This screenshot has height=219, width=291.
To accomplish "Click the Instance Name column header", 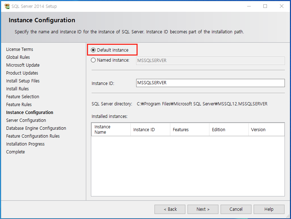I will [x=111, y=129].
